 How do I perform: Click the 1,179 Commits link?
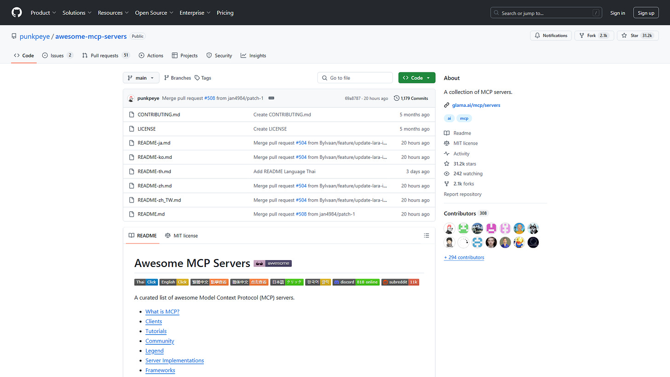tap(411, 99)
